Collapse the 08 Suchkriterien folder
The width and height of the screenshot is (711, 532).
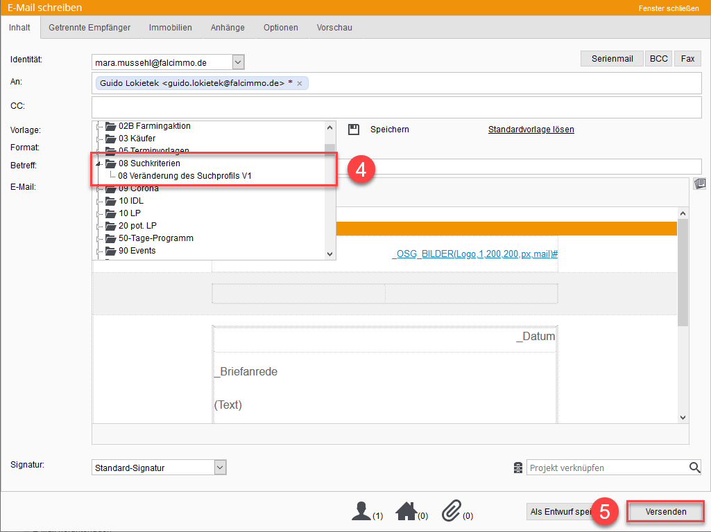point(98,163)
